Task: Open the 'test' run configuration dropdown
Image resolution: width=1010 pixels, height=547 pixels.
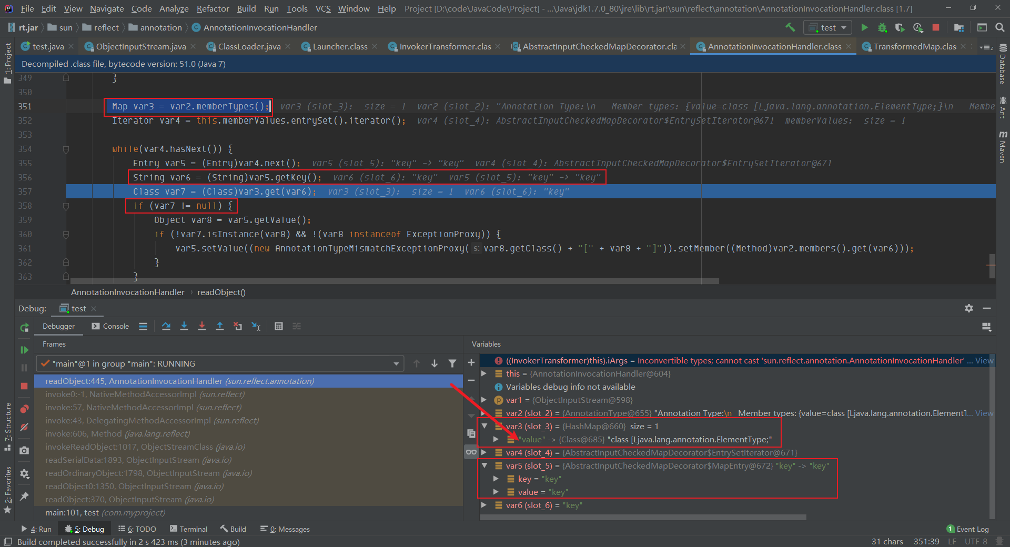Action: 827,27
